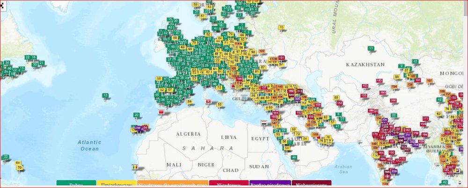
Task: Click the KAZAKHSTAN map label
Action: tap(366, 65)
